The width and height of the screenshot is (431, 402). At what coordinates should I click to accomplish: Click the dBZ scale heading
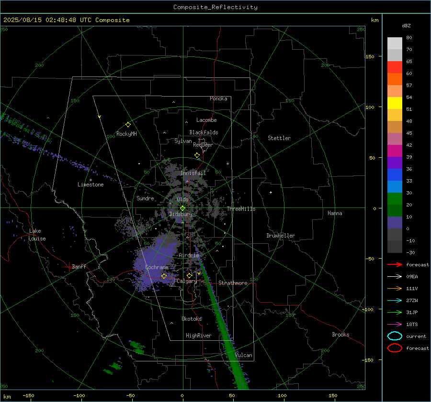[x=406, y=25]
